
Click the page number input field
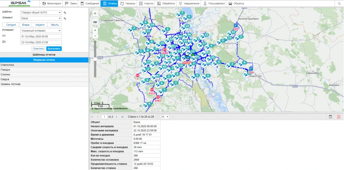click(x=105, y=117)
